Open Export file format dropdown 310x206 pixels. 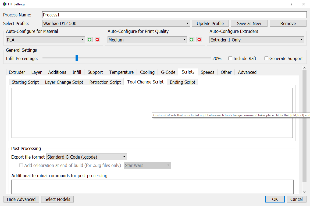[86, 157]
